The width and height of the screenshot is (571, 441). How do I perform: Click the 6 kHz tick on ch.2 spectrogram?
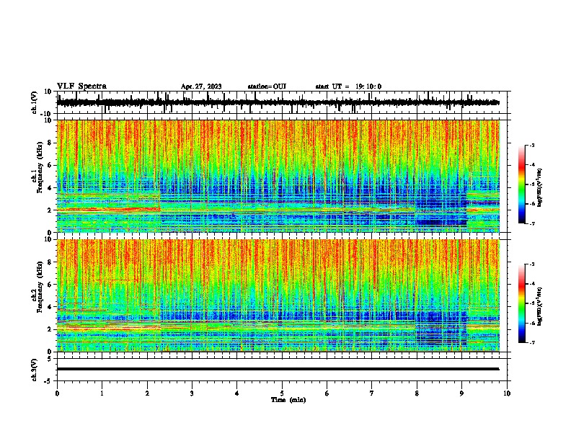pyautogui.click(x=50, y=284)
